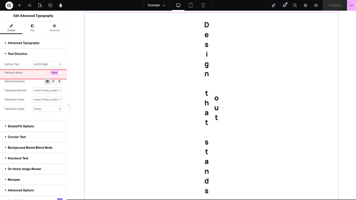Switch to tablet device preview
Viewport: 356px width, 200px height.
point(191,5)
